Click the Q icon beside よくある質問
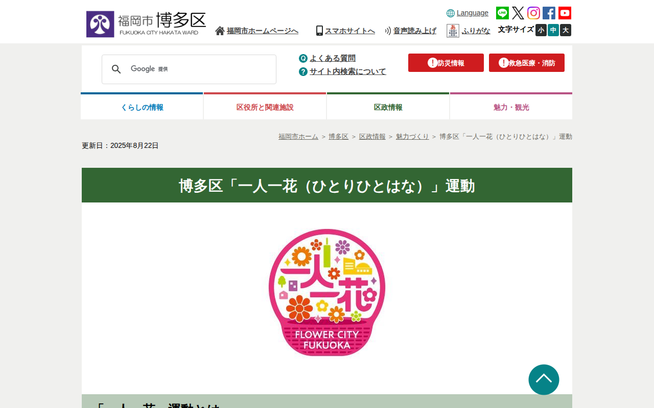Screen dimensions: 654x408 pyautogui.click(x=303, y=58)
